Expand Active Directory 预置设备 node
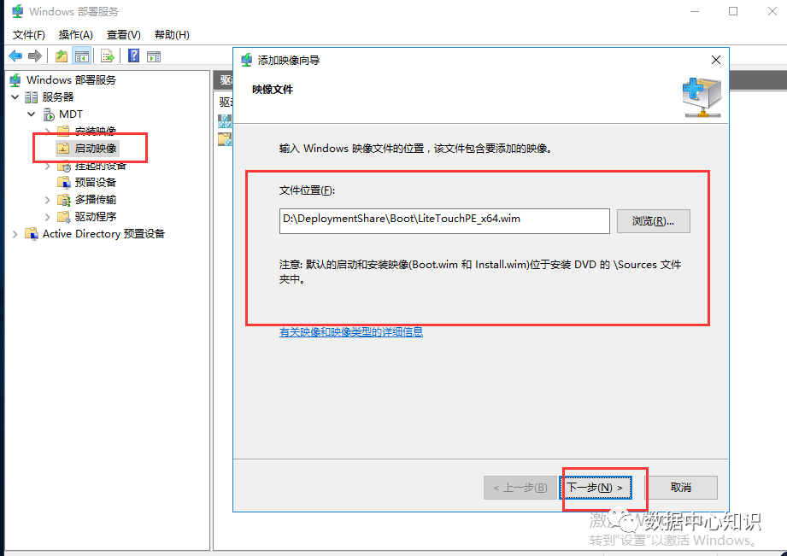Viewport: 787px width, 556px height. (x=15, y=234)
